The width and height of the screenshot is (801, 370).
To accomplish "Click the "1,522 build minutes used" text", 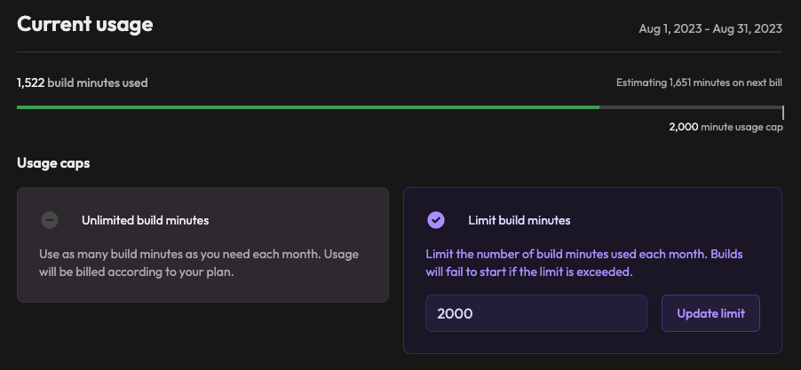I will 82,83.
